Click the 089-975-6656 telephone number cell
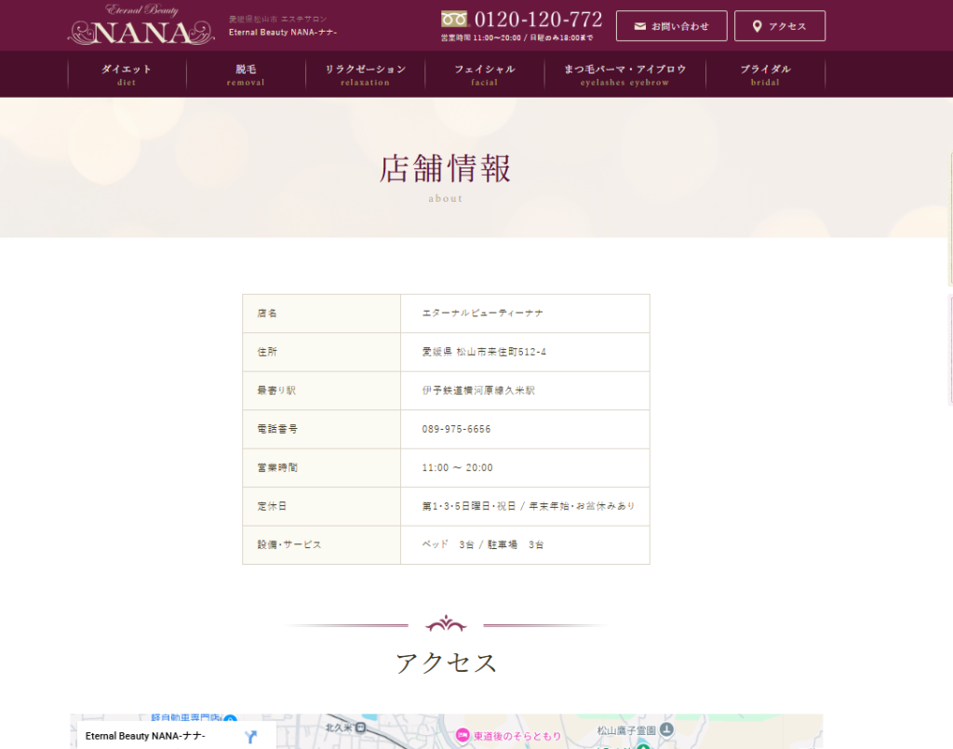This screenshot has height=749, width=953. 457,429
